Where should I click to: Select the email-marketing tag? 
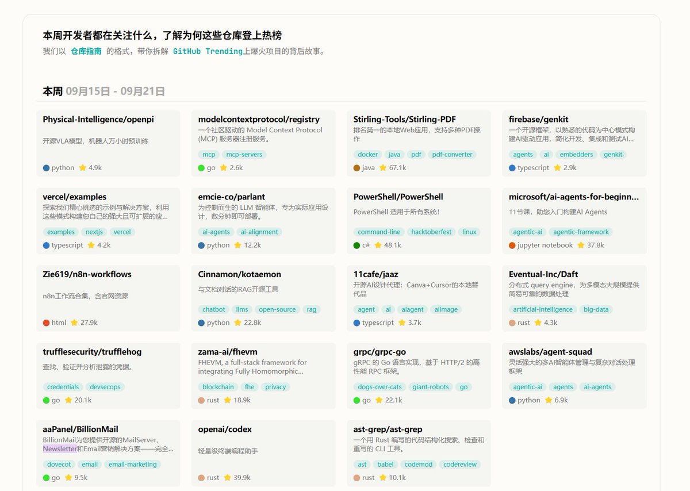[x=133, y=465]
